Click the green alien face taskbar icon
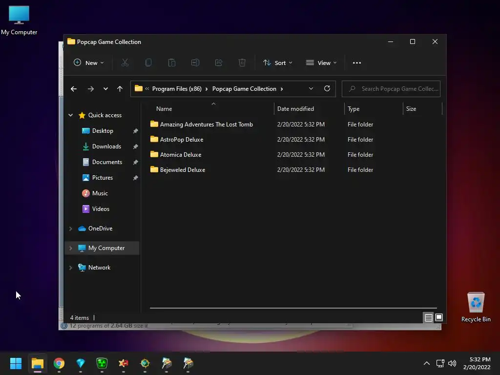500x375 pixels. [102, 363]
